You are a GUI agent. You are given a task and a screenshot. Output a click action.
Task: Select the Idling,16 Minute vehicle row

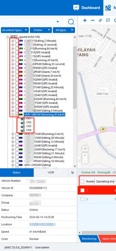[44, 161]
